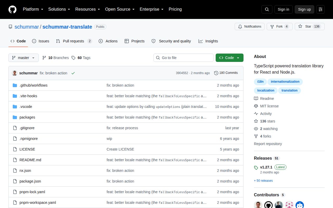Click the .vscode folder icon
Image resolution: width=333 pixels, height=208 pixels.
click(15, 107)
